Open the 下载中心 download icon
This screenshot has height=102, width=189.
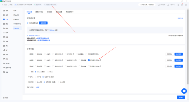168,5
